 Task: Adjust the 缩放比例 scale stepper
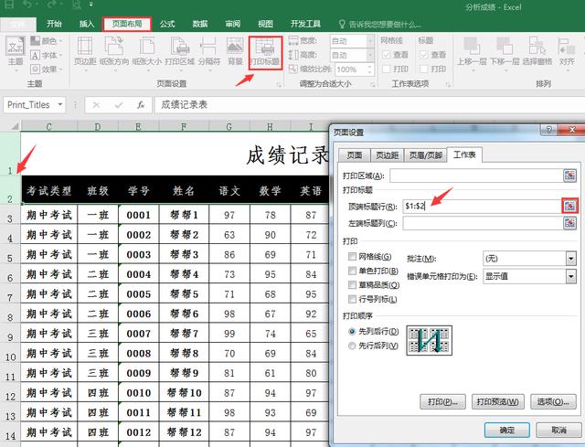click(x=369, y=69)
